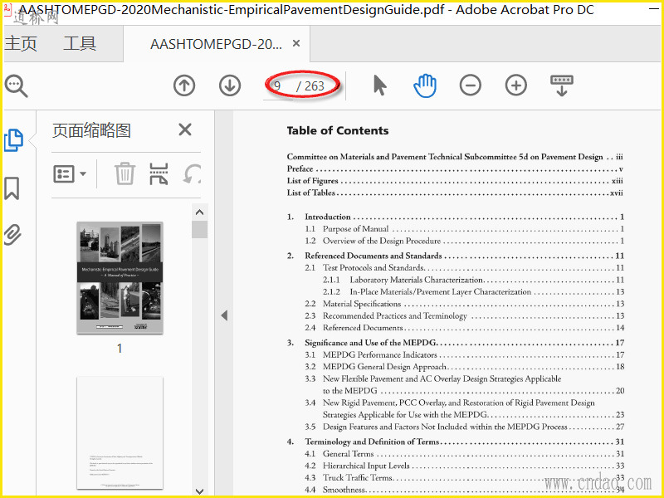This screenshot has width=664, height=498.
Task: Jump to 3.3 New Flexible Pavement entry
Action: coord(465,384)
